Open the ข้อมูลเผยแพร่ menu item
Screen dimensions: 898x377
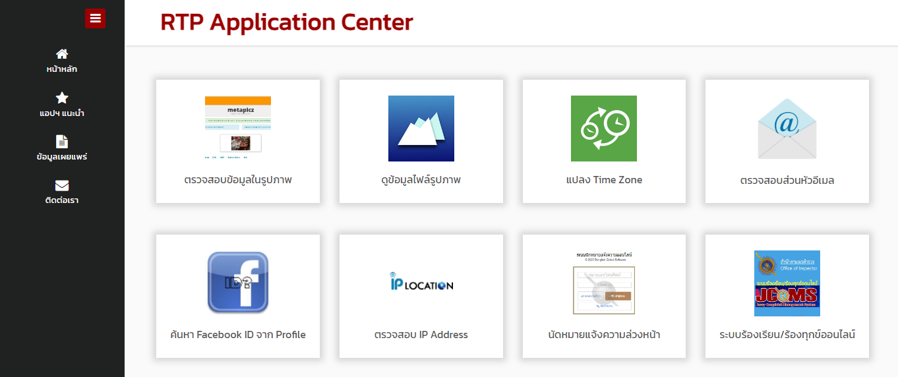62,157
